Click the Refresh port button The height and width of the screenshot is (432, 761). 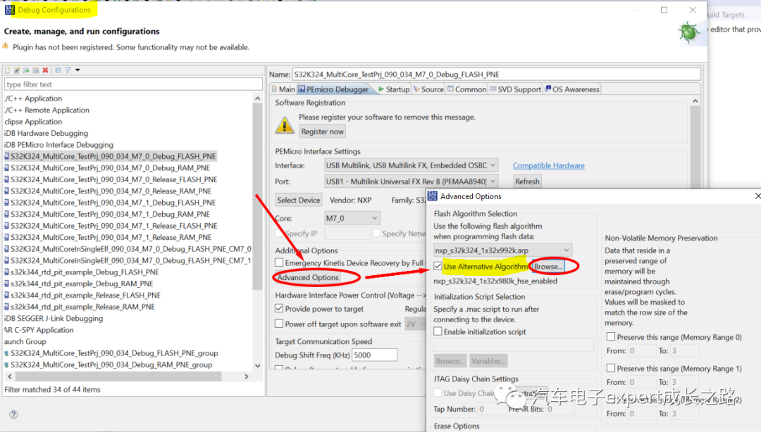point(527,182)
